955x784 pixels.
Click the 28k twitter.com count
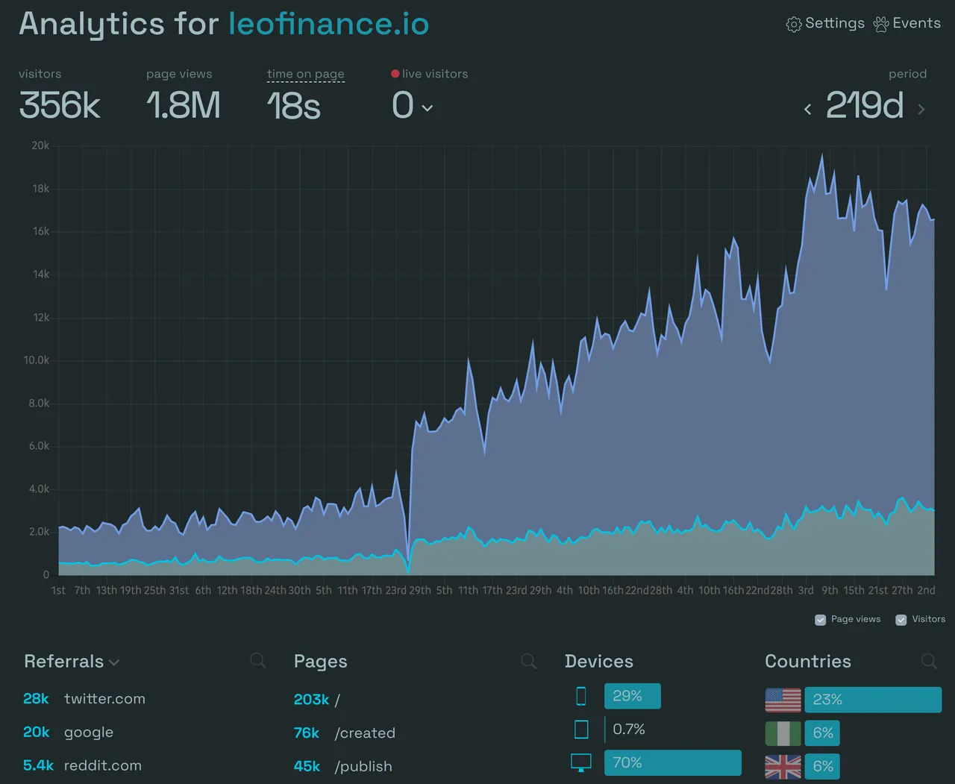[x=36, y=699]
